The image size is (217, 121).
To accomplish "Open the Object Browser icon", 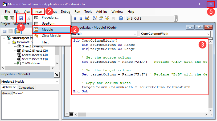I will tap(107, 18).
